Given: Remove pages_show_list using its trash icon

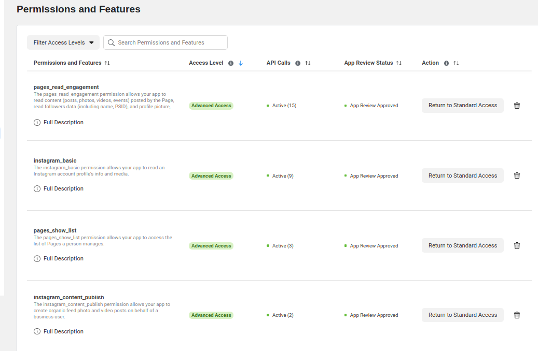Looking at the screenshot, I should (517, 246).
